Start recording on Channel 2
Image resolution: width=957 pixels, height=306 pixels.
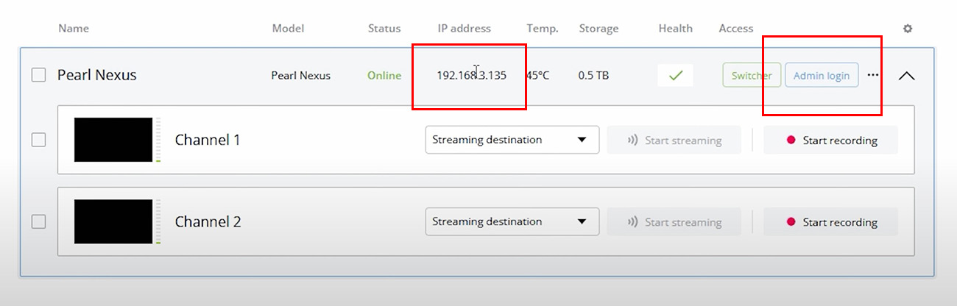coord(830,221)
